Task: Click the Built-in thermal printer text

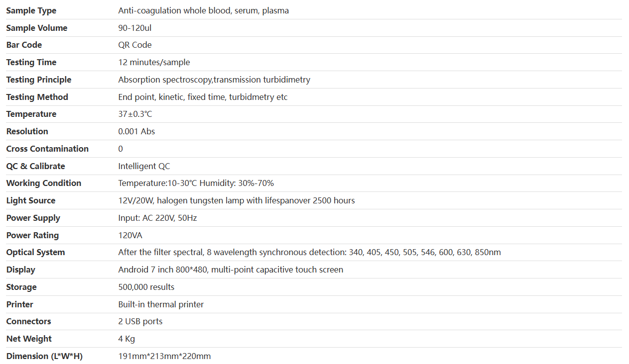Action: click(x=161, y=304)
